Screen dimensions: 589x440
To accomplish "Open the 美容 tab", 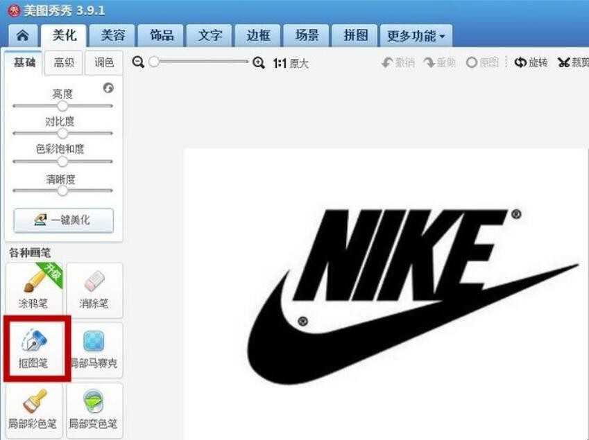I will (112, 35).
